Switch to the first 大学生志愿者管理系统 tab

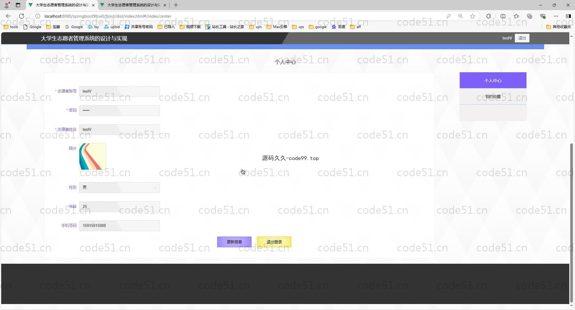pyautogui.click(x=62, y=5)
